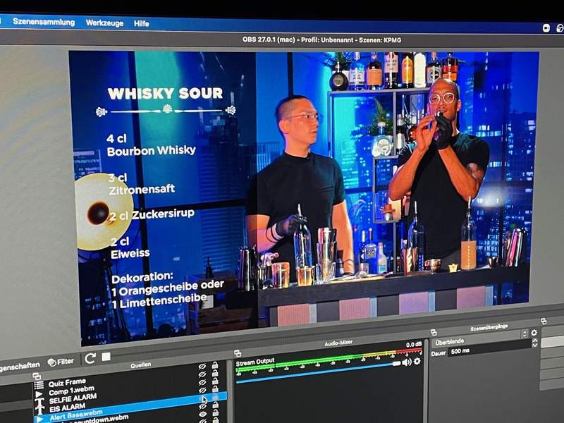This screenshot has width=564, height=423.
Task: Open the Filter dialog for the source
Action: tap(61, 361)
